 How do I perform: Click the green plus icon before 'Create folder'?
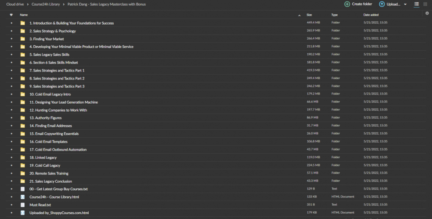[347, 4]
